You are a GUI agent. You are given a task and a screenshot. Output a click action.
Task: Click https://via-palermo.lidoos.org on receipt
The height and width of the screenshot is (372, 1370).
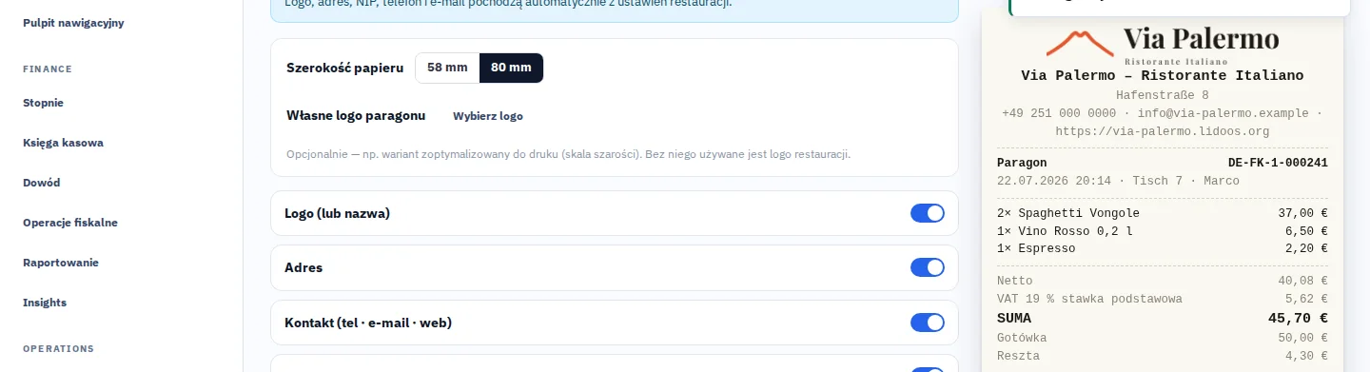(x=1163, y=131)
